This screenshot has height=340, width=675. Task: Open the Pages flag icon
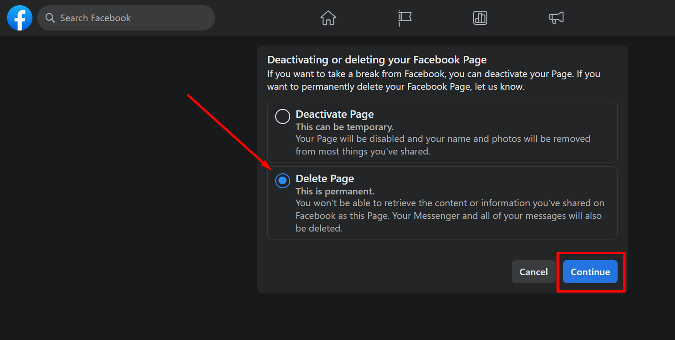[x=404, y=18]
